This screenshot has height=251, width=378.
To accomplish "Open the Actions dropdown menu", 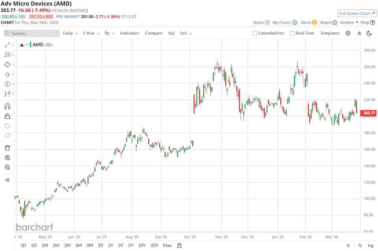I will tap(349, 22).
